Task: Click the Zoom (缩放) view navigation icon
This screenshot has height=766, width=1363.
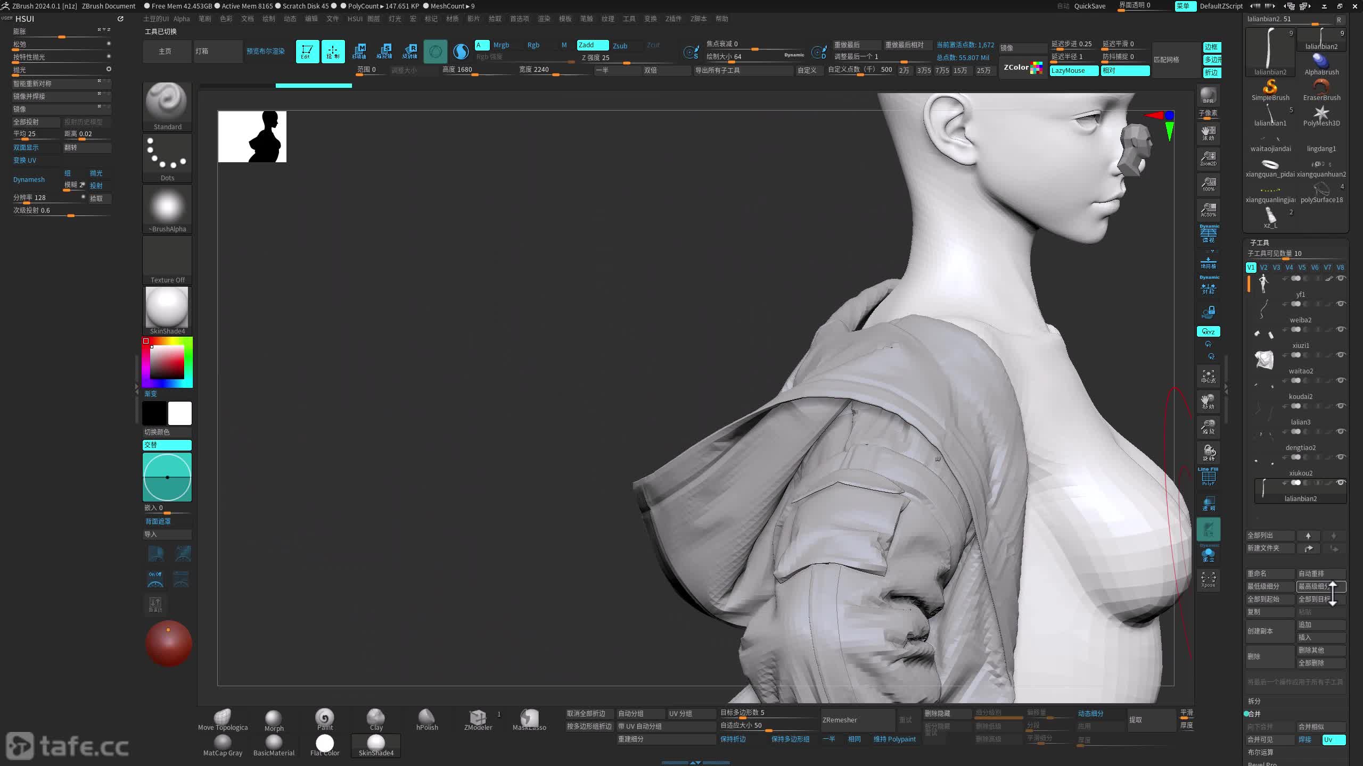Action: (x=1208, y=427)
